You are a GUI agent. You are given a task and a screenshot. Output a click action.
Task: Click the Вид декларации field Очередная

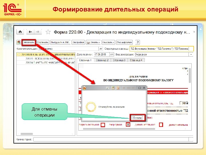pyautogui.click(x=161, y=55)
